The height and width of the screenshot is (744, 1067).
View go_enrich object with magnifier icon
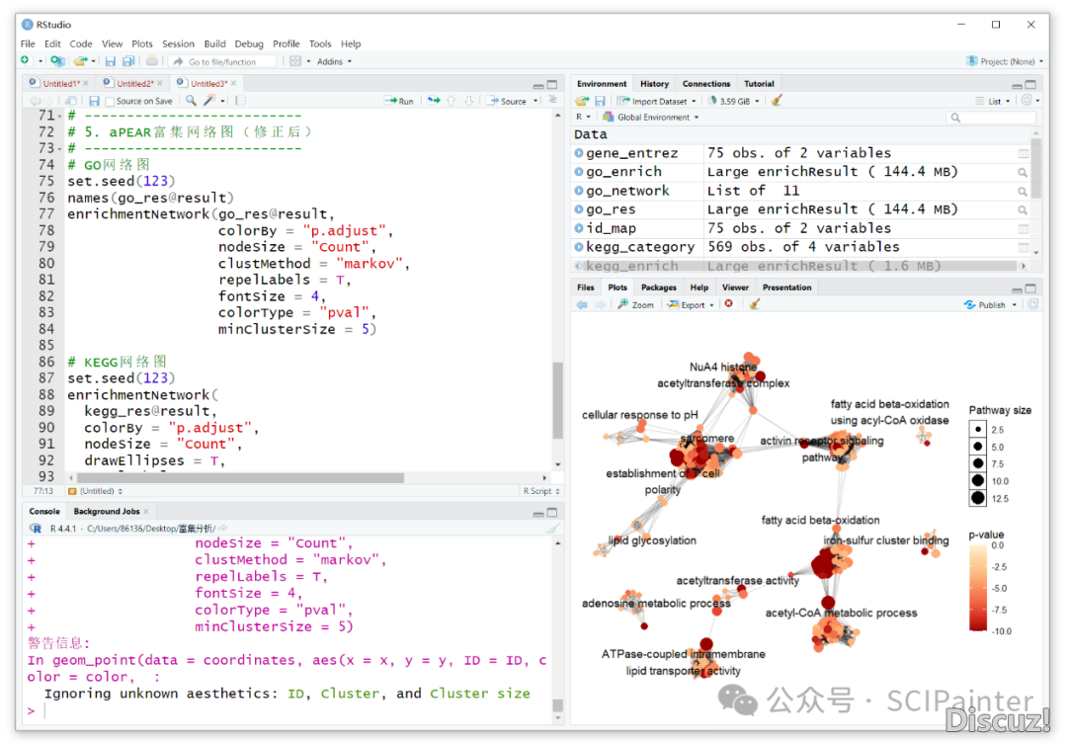(x=1023, y=172)
